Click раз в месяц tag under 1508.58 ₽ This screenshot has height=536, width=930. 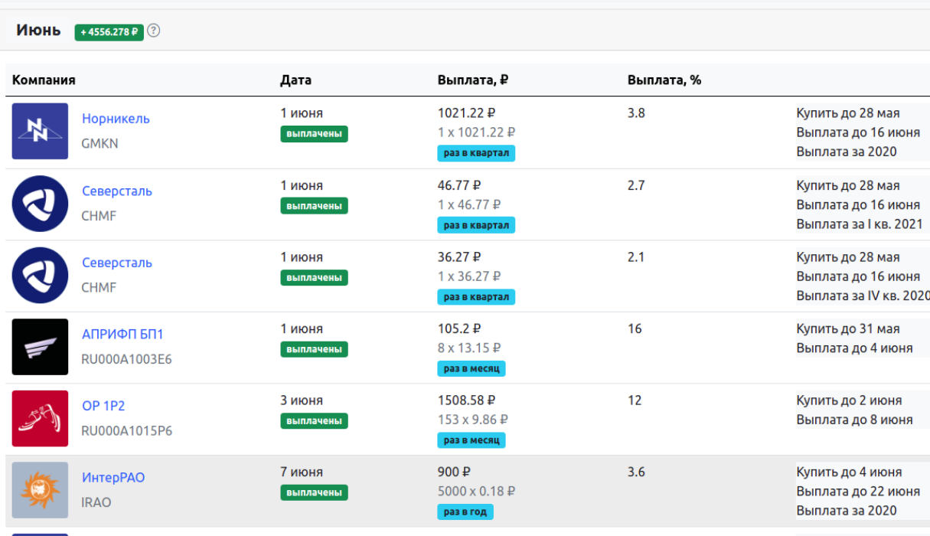[x=472, y=440]
